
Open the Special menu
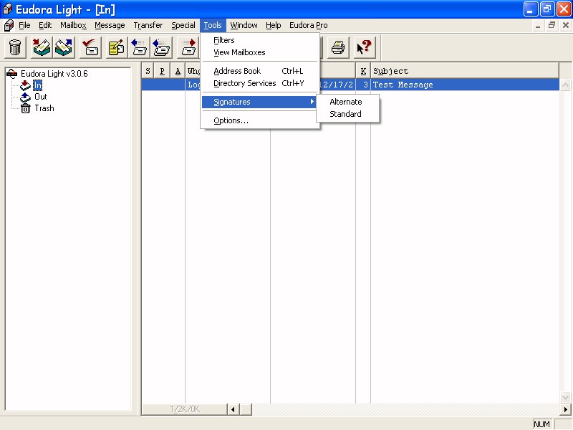tap(183, 25)
